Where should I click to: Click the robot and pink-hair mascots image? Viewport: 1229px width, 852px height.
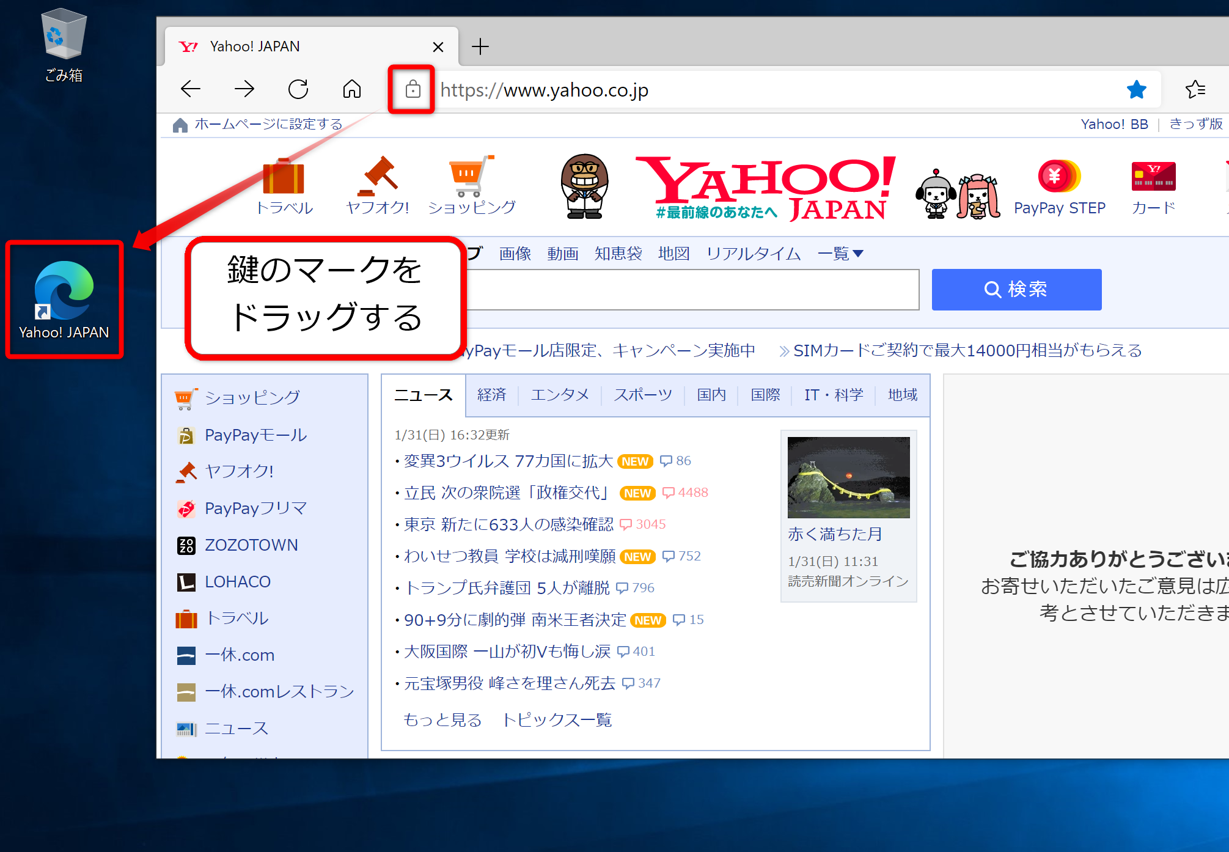(958, 194)
